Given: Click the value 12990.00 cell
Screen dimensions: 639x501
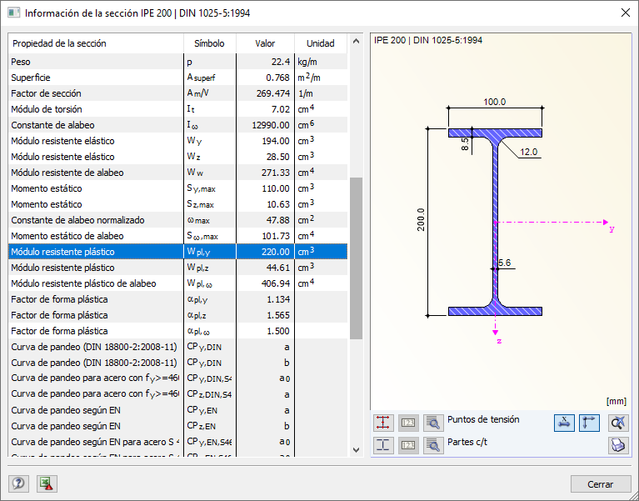Looking at the screenshot, I should [x=265, y=125].
